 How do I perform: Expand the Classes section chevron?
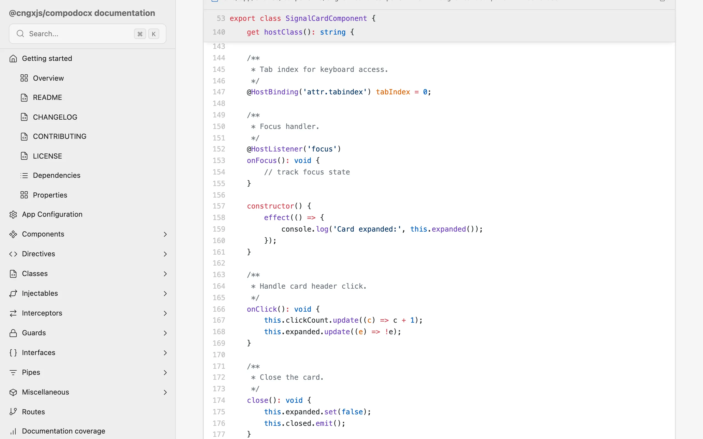pos(165,274)
